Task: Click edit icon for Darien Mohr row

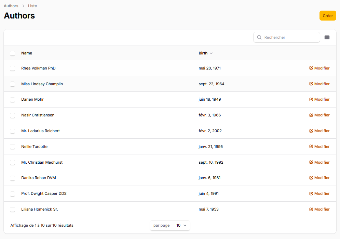Action: click(x=311, y=99)
